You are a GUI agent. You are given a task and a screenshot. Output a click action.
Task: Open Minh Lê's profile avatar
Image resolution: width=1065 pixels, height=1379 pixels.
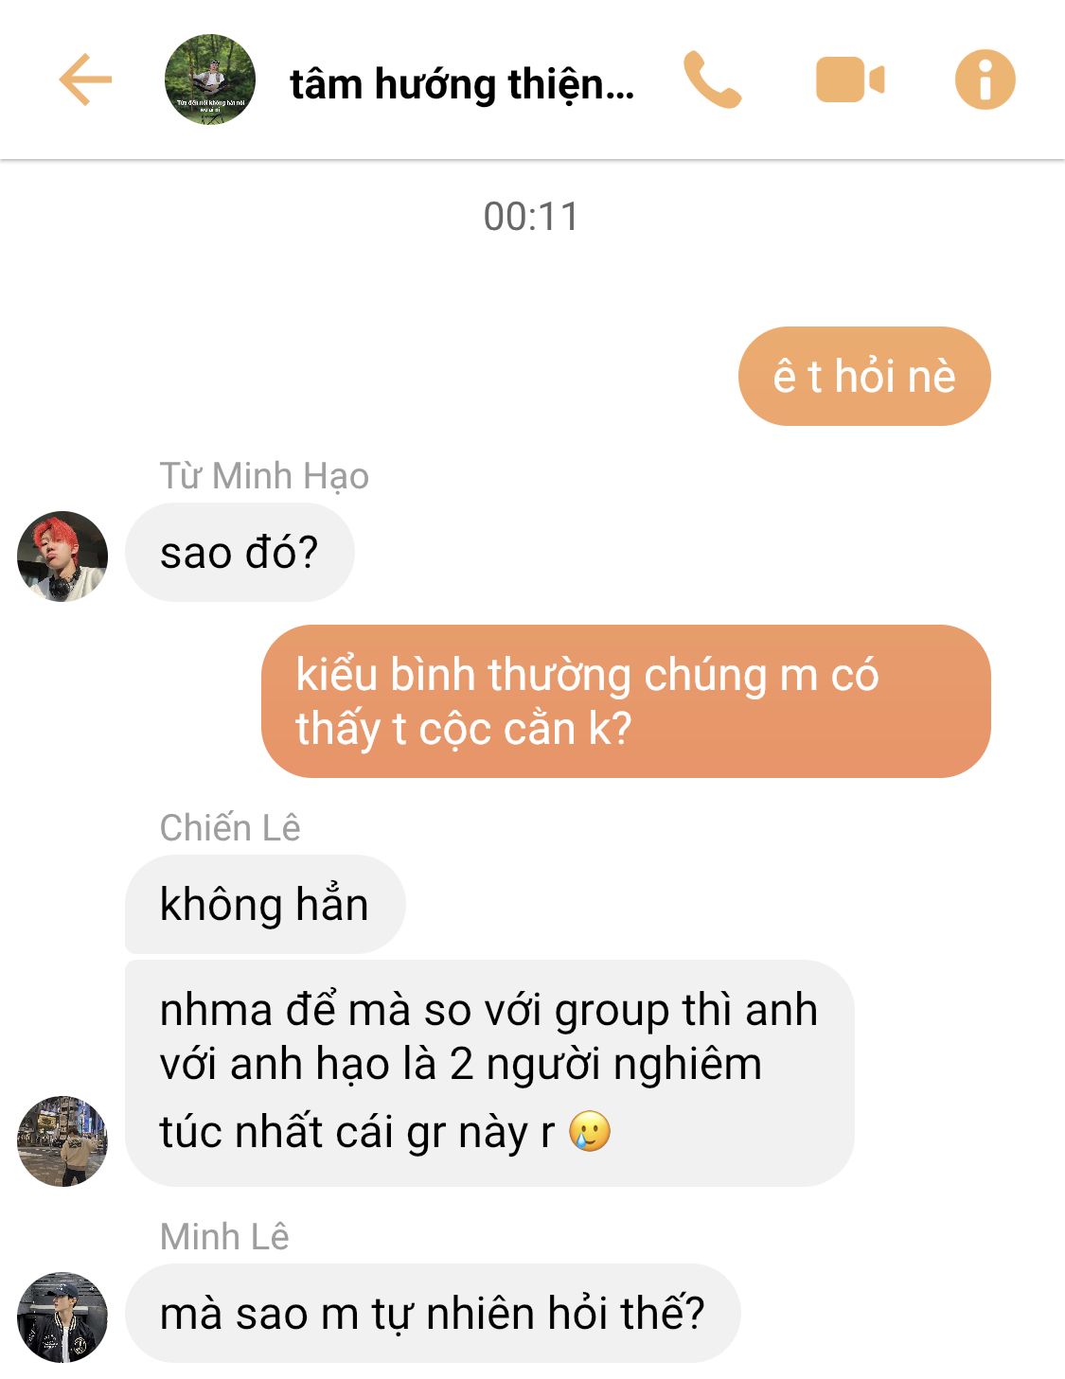[62, 1317]
